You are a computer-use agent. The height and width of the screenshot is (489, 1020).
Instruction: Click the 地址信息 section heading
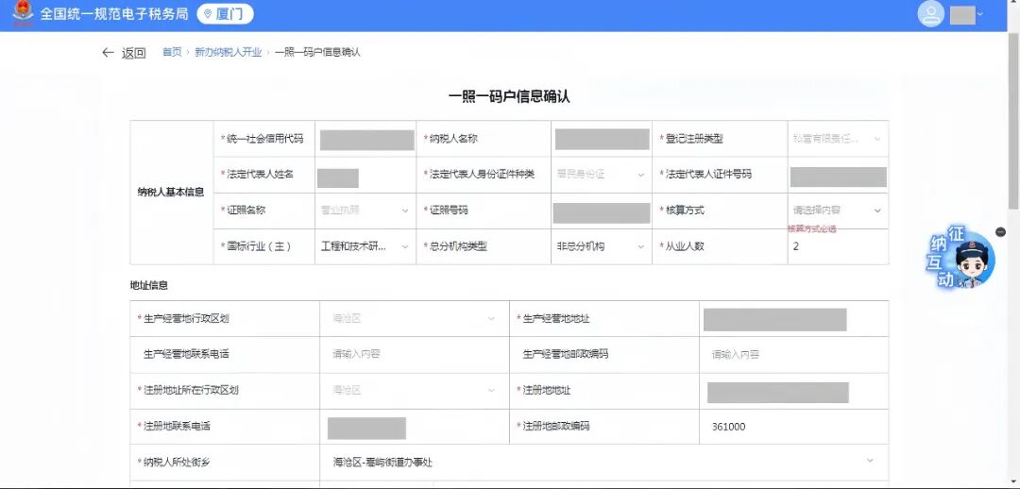tap(149, 285)
